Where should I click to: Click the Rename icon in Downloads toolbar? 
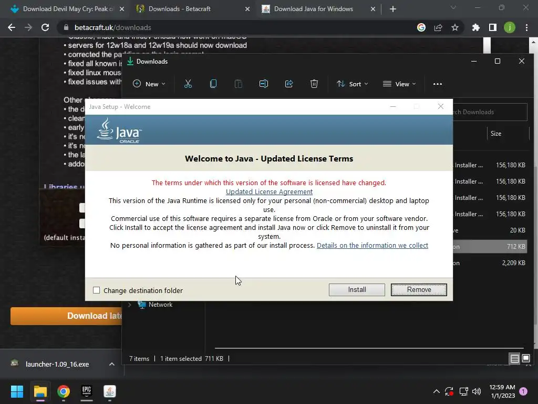tap(264, 84)
